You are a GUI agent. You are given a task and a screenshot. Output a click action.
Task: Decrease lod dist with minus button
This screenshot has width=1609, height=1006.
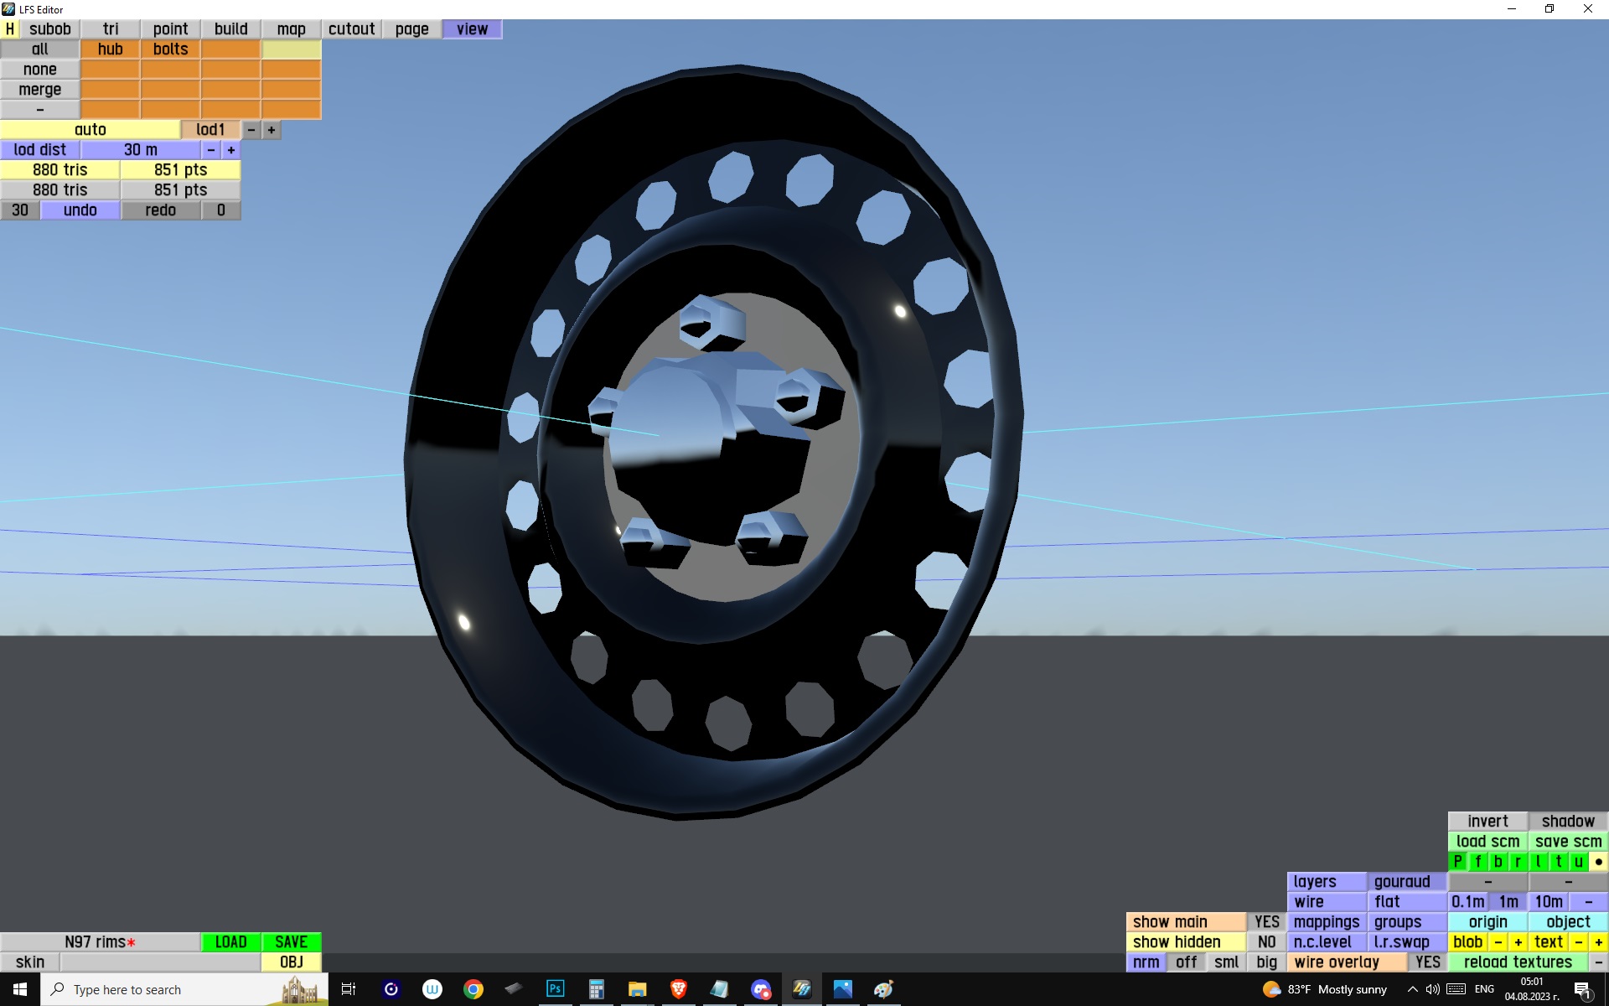[x=211, y=150]
